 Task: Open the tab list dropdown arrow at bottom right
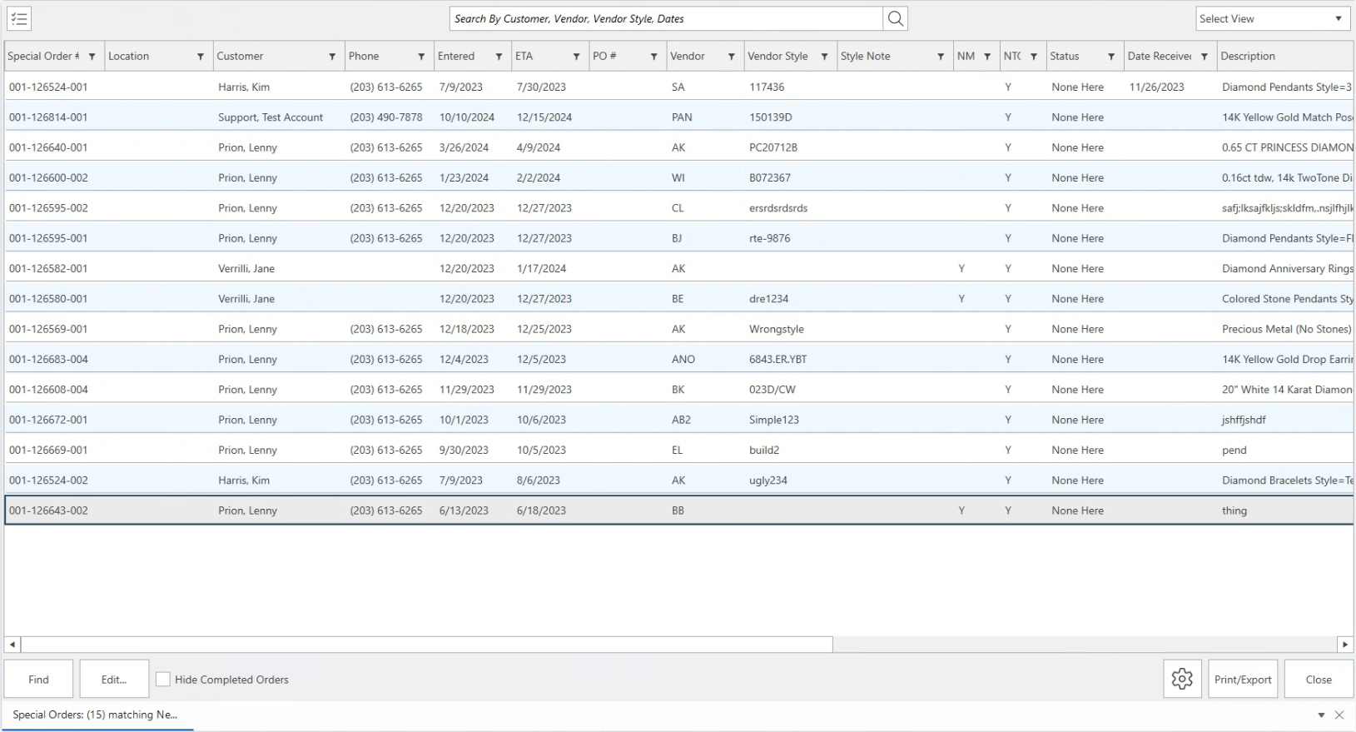1321,715
